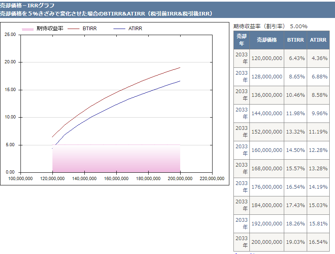Select the 120,000,000 sale price cell

coord(267,58)
